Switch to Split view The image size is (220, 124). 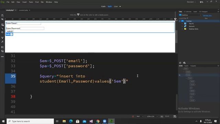click(110, 7)
